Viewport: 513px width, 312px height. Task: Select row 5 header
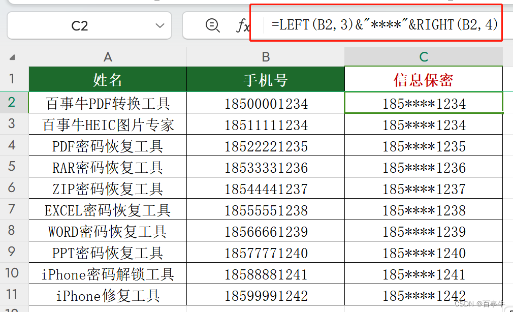click(12, 166)
